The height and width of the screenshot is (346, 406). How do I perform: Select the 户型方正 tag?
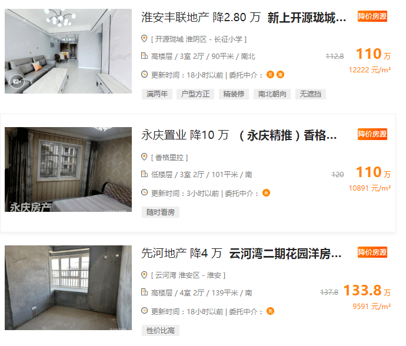click(x=195, y=94)
